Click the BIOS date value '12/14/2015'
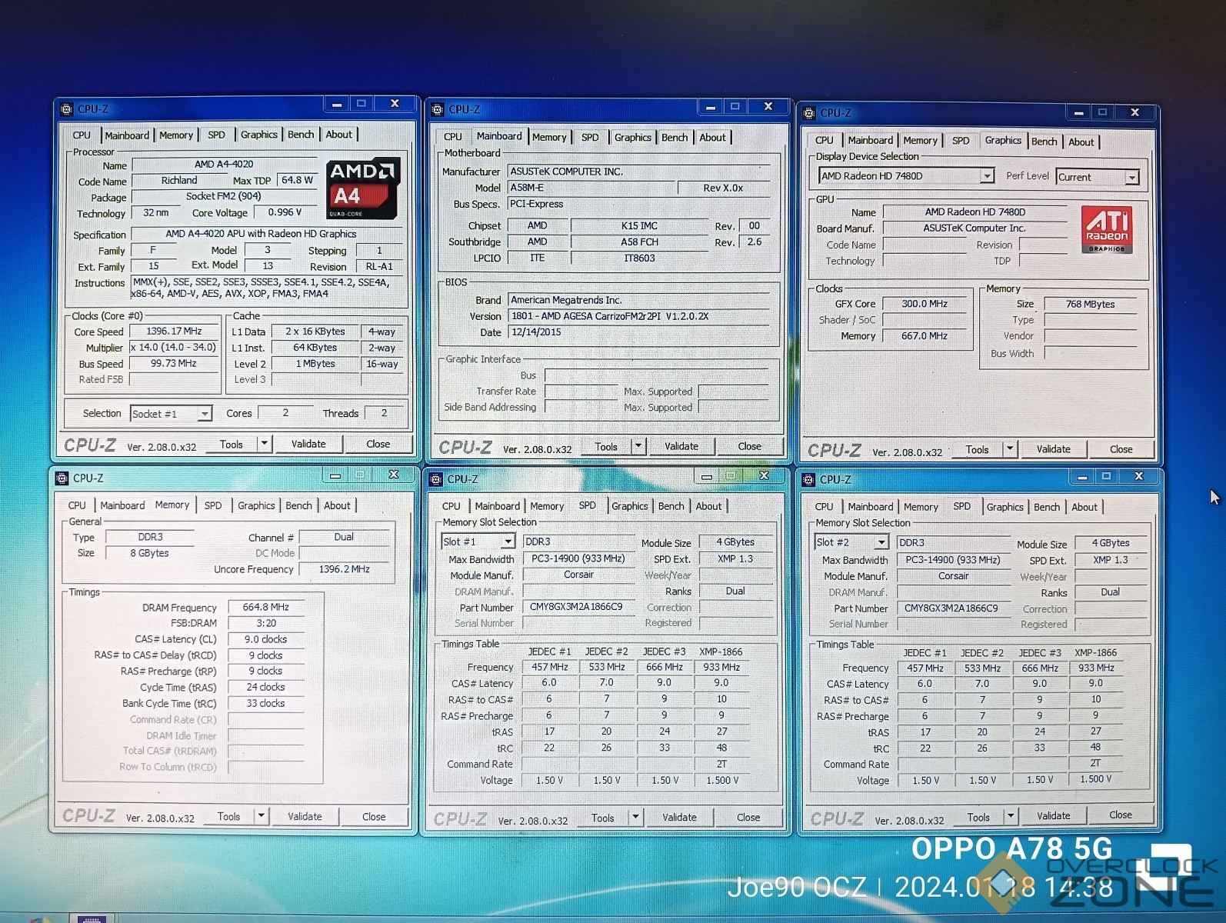This screenshot has height=923, width=1226. tap(638, 332)
